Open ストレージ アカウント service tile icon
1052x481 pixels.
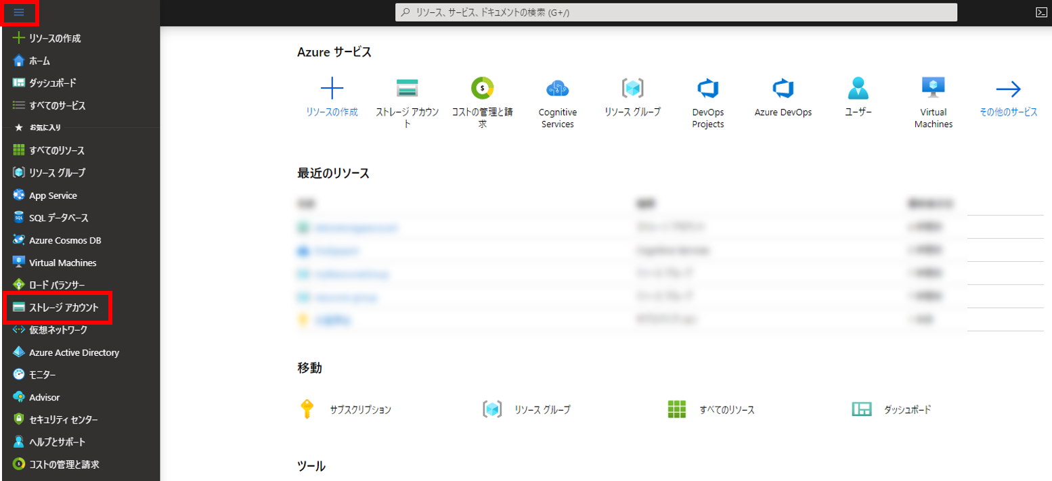pos(407,89)
